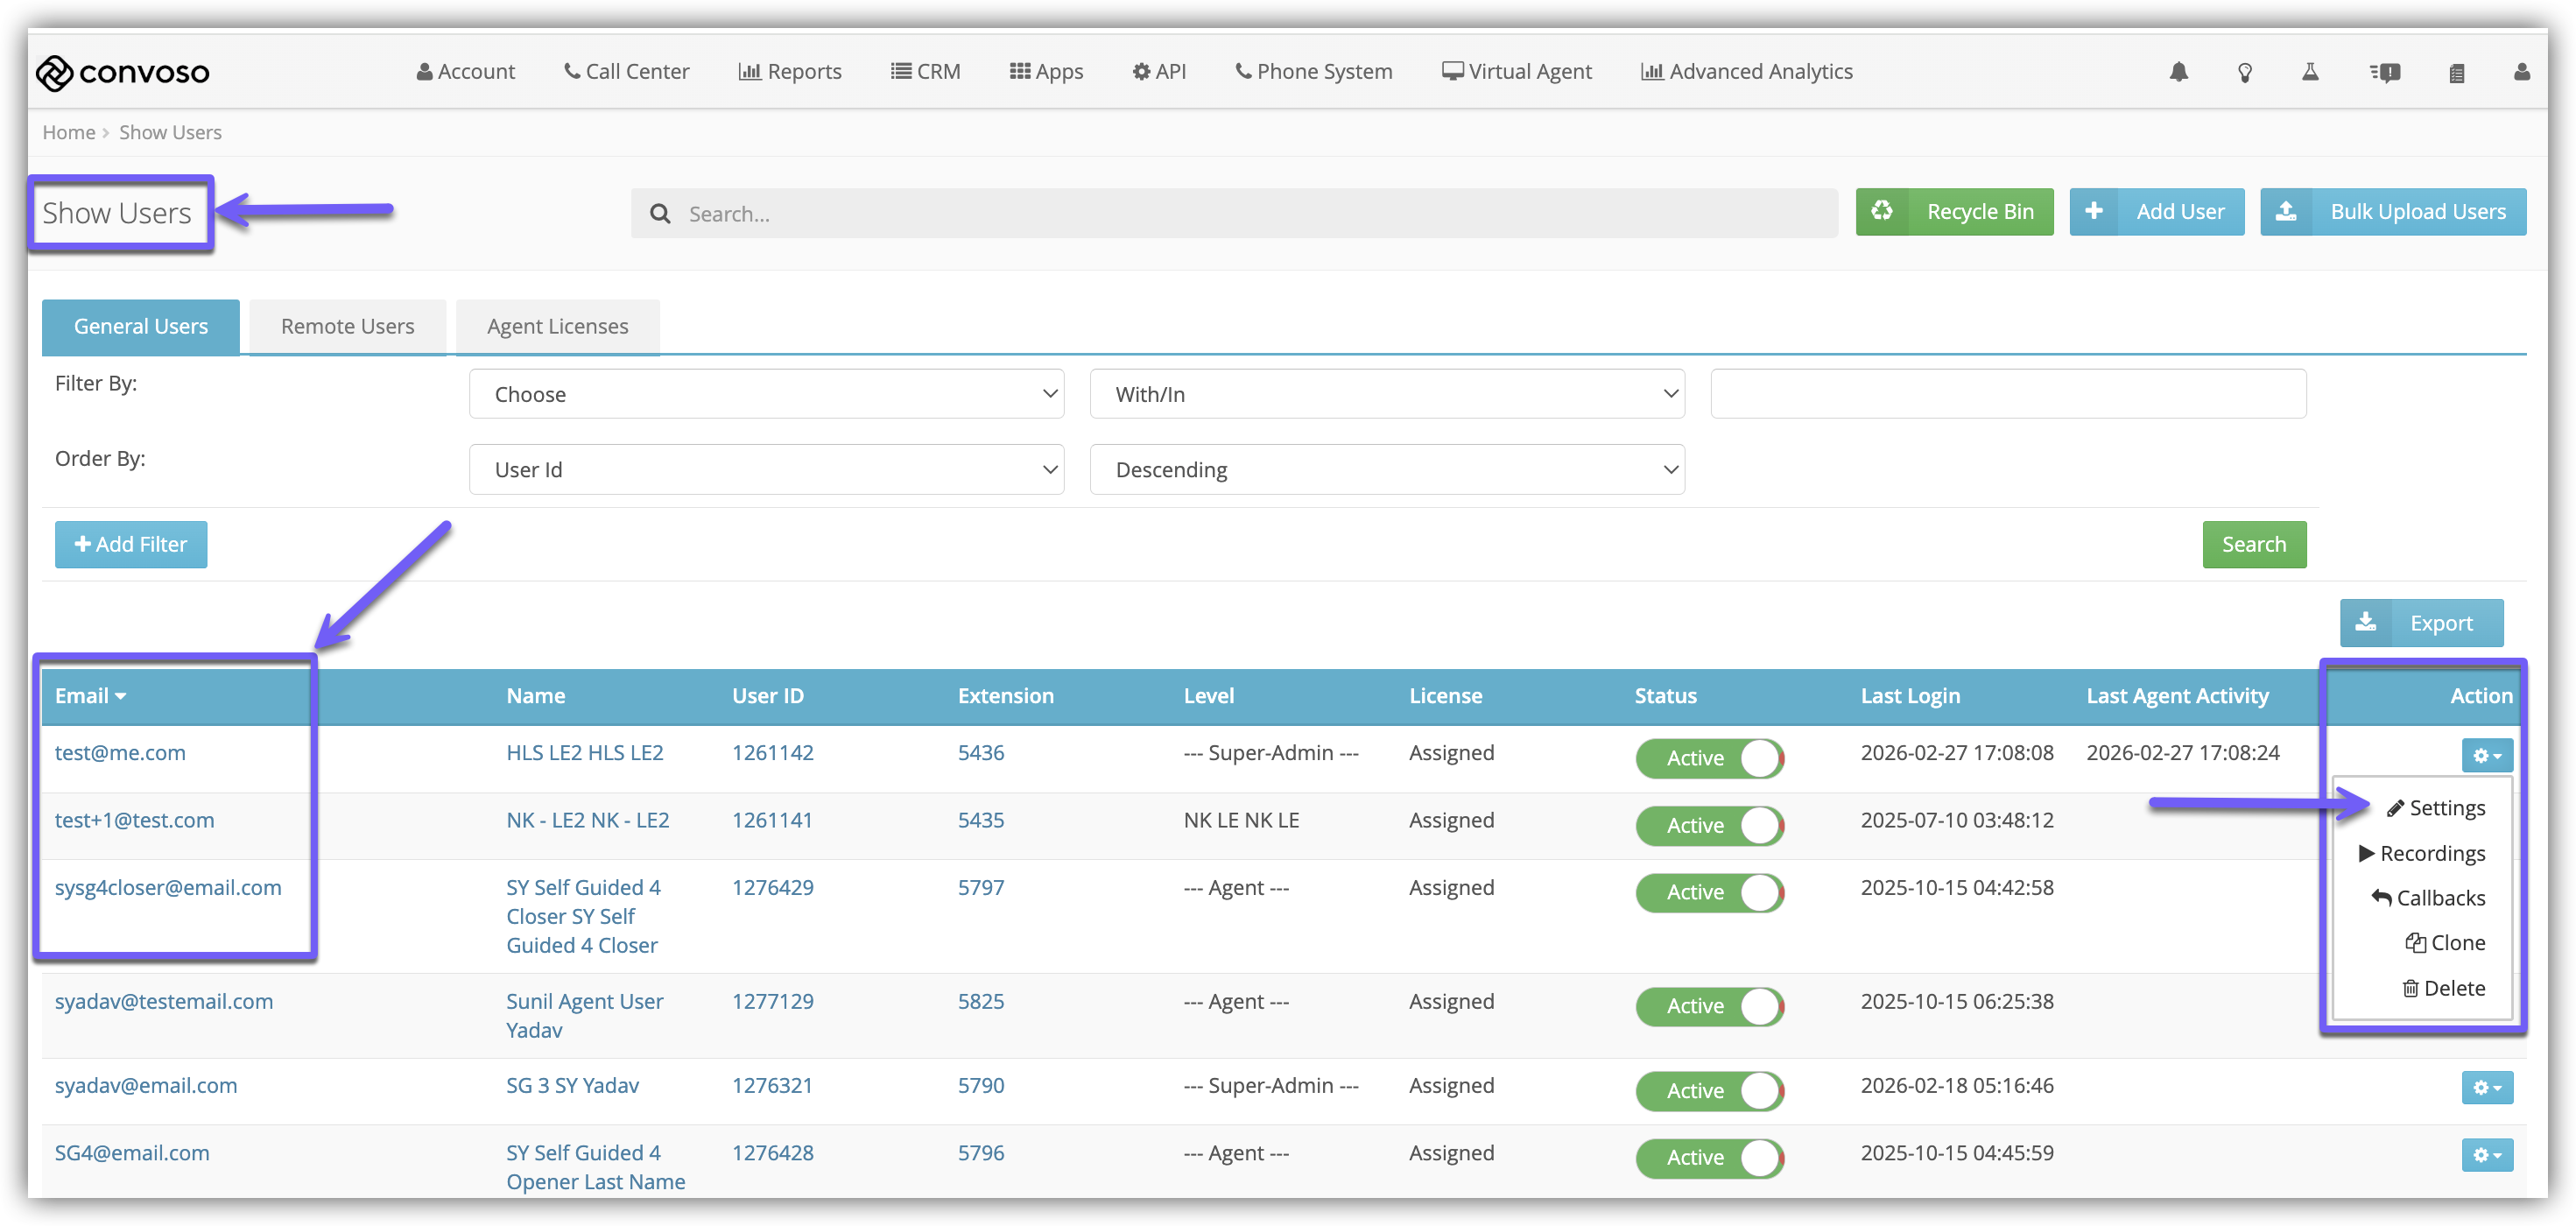Open gear action menu for syadav@email.com row

[x=2486, y=1087]
